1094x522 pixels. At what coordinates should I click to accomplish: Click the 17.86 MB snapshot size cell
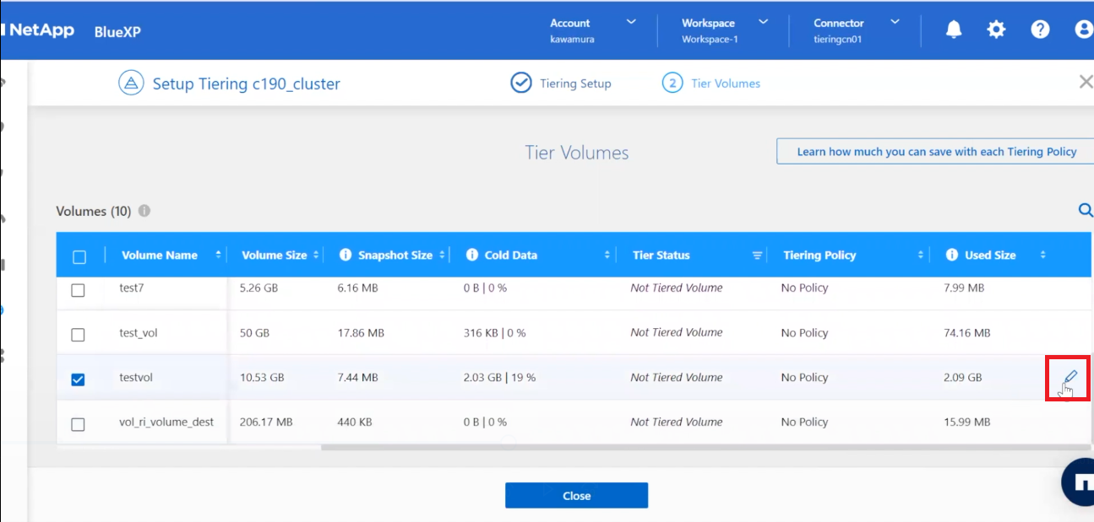[x=361, y=332]
